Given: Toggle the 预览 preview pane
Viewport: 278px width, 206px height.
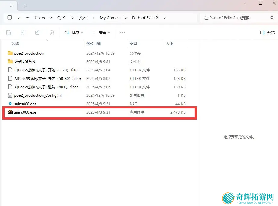Looking at the screenshot, I should click(267, 33).
